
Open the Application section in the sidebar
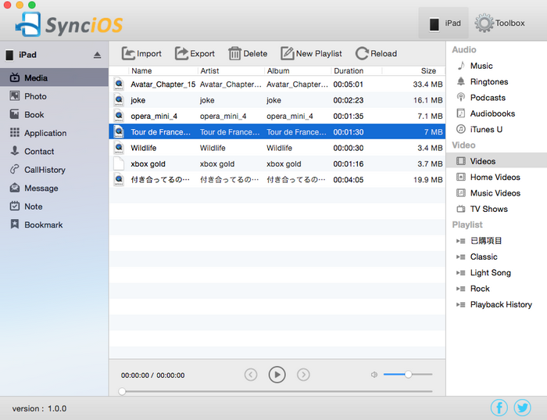[54, 133]
